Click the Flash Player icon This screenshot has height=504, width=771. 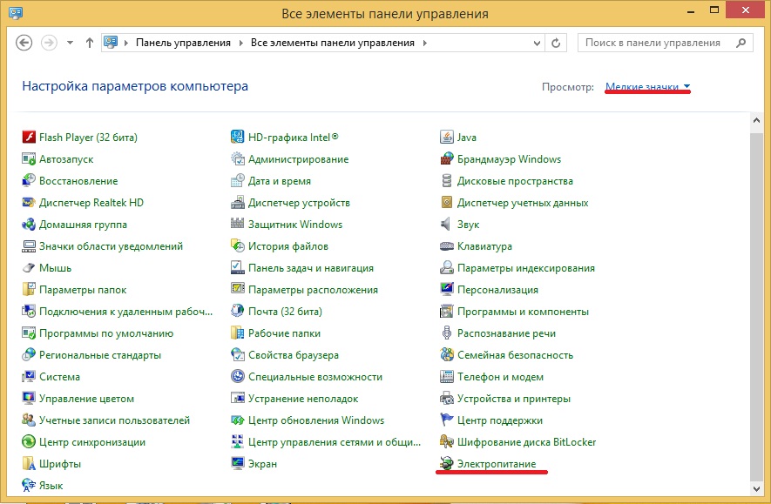29,138
